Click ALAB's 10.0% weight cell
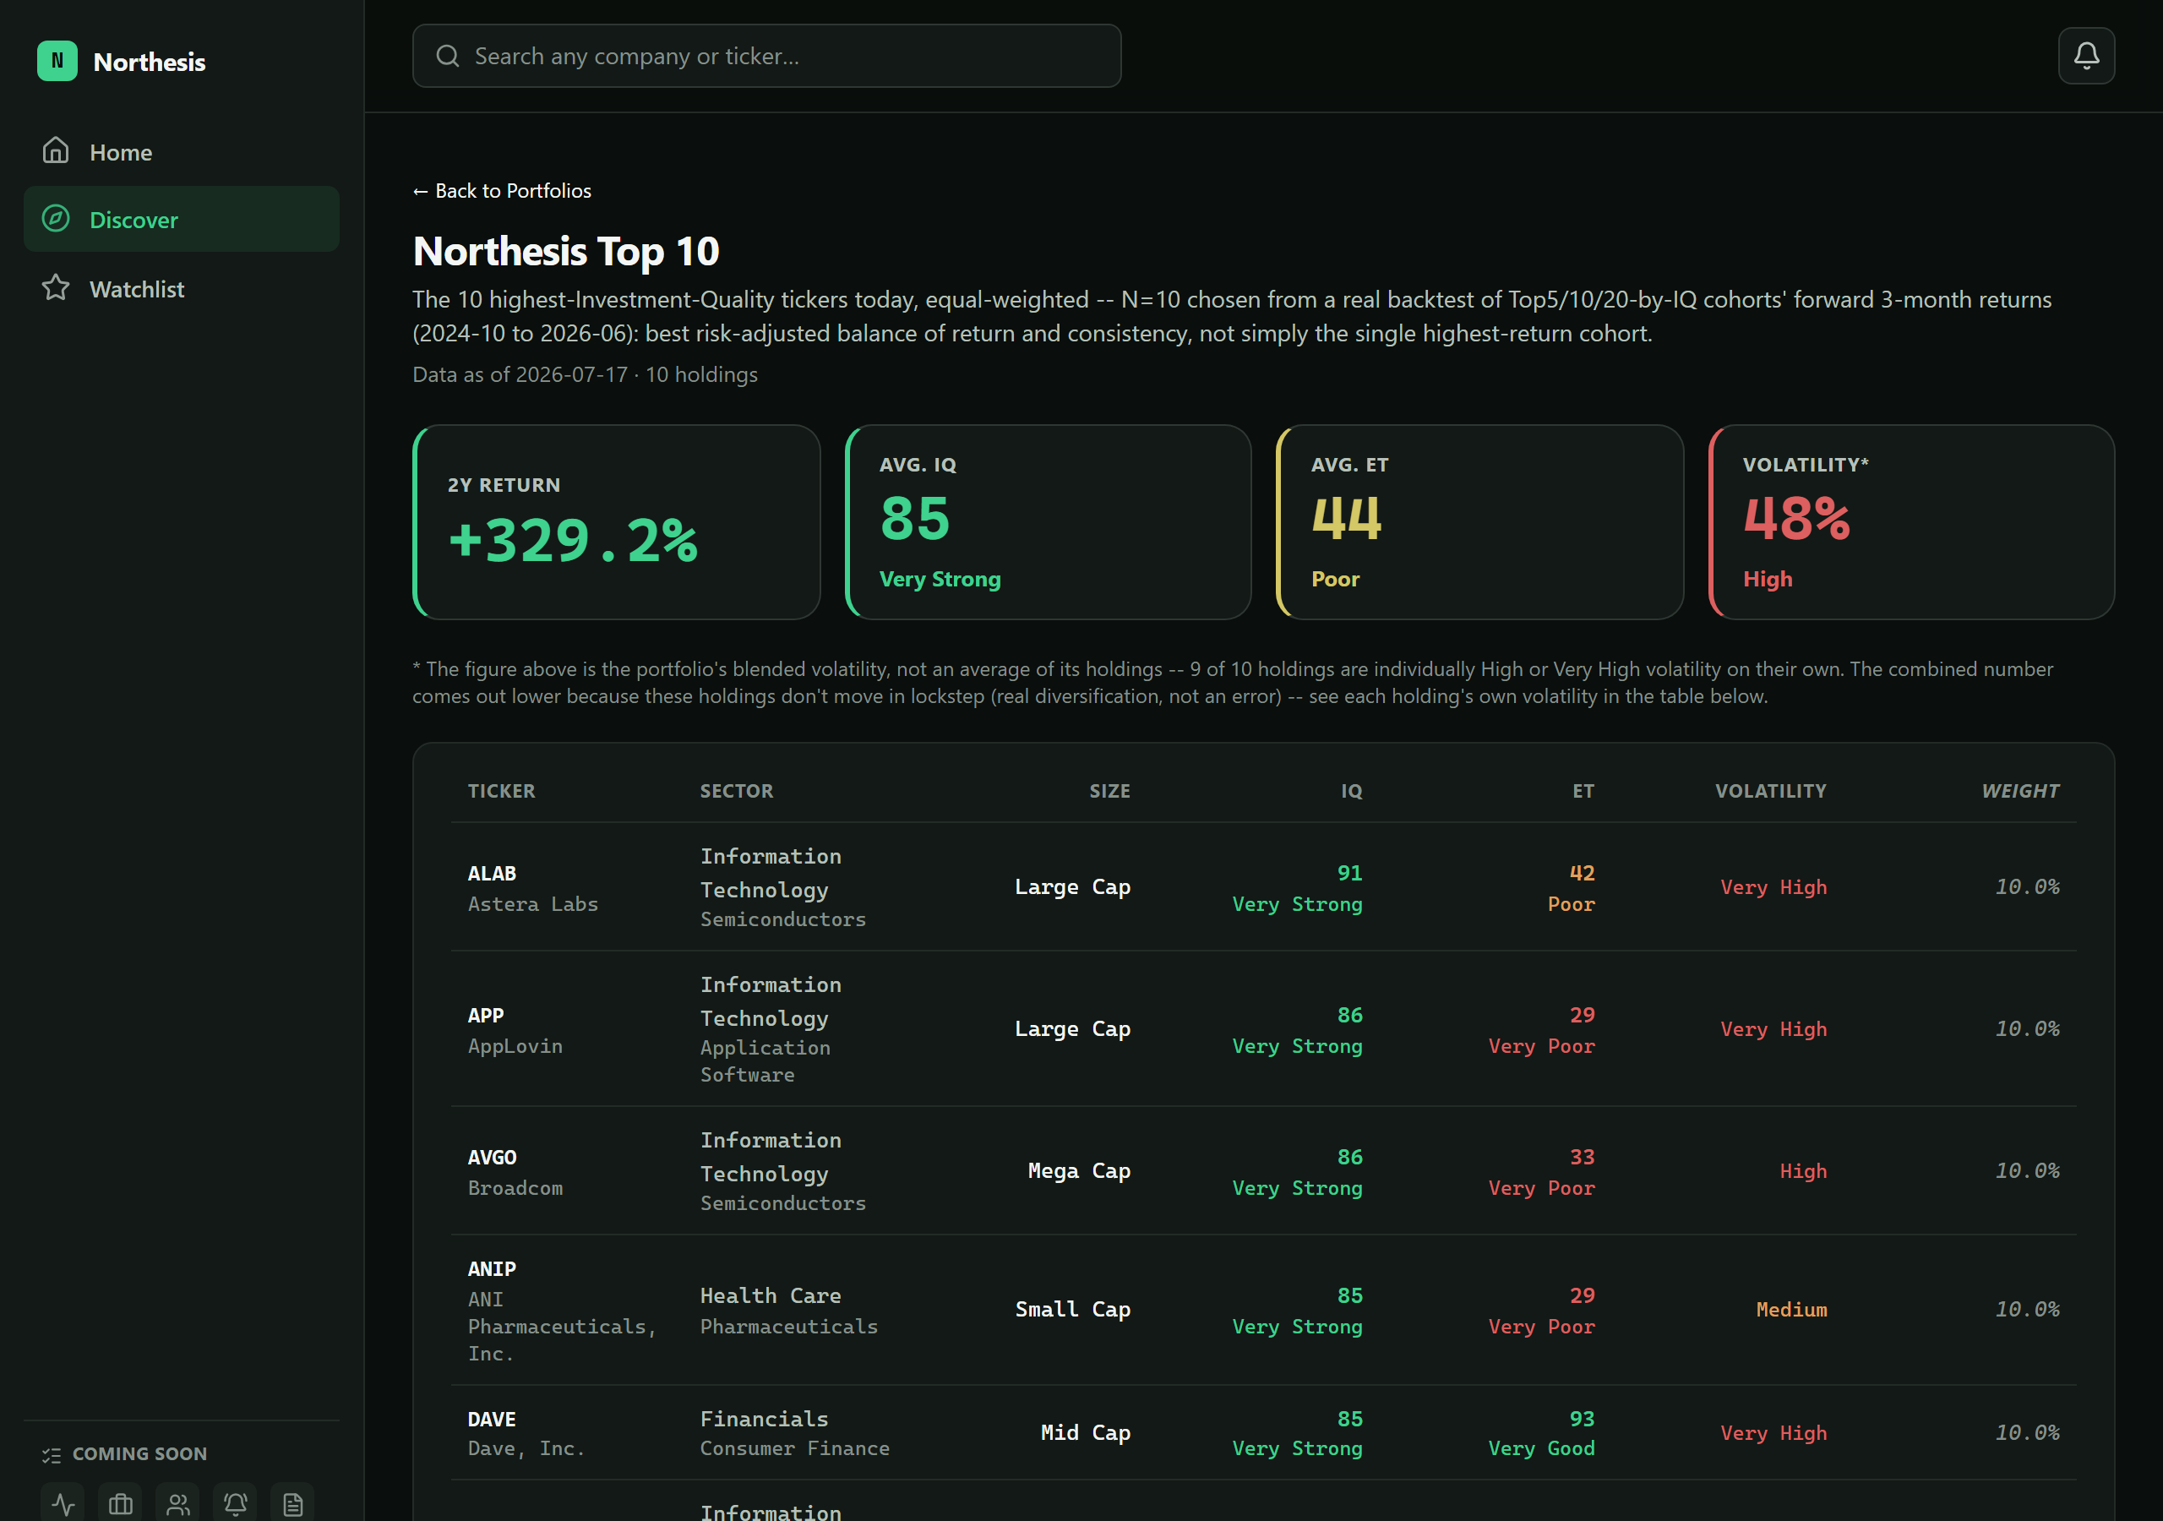 tap(2027, 886)
